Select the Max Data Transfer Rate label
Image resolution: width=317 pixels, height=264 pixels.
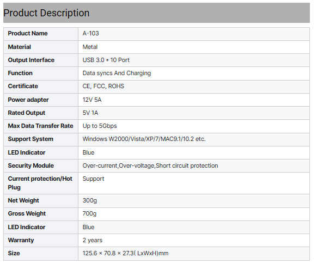pos(40,126)
